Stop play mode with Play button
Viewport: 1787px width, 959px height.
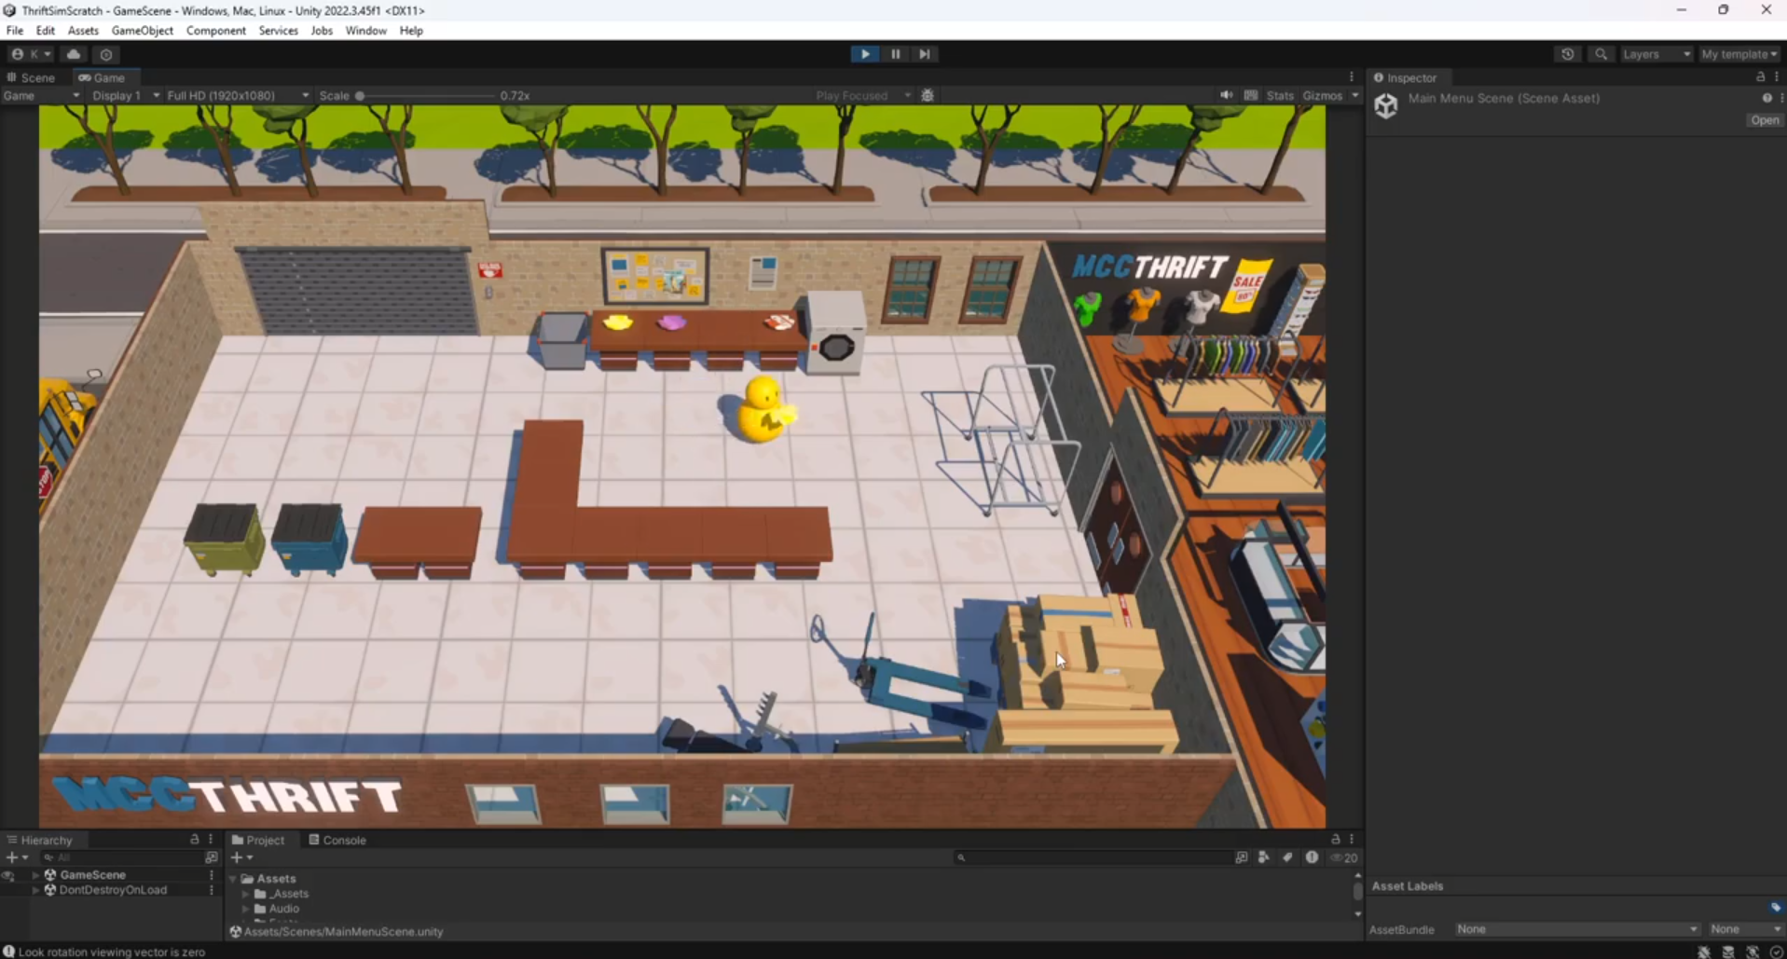[x=865, y=54]
